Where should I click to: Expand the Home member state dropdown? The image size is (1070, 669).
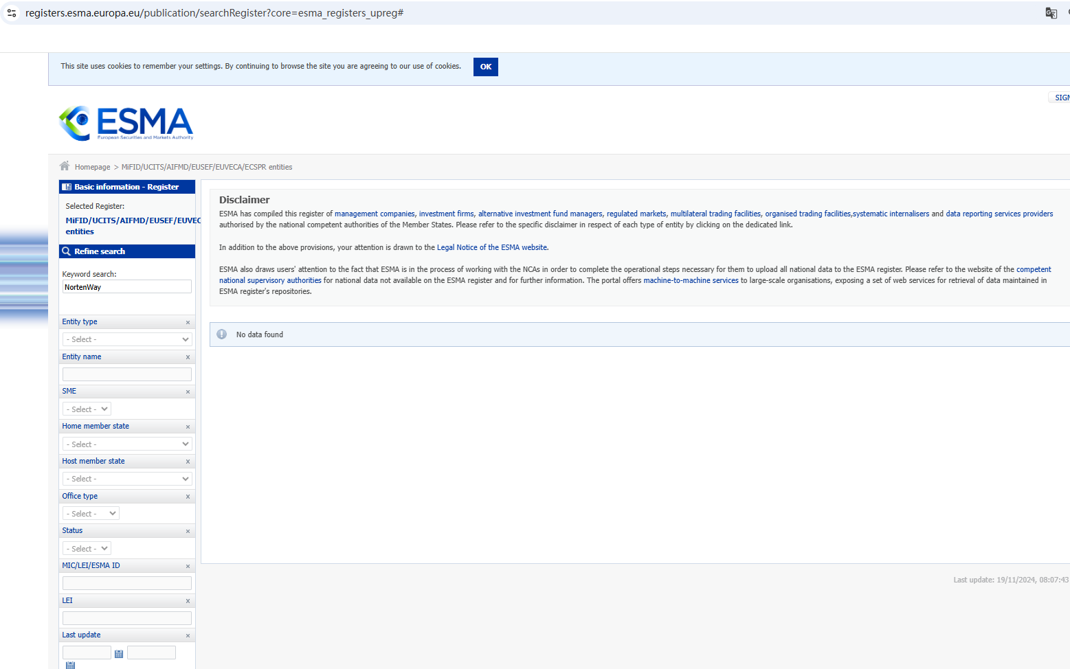[x=127, y=444]
